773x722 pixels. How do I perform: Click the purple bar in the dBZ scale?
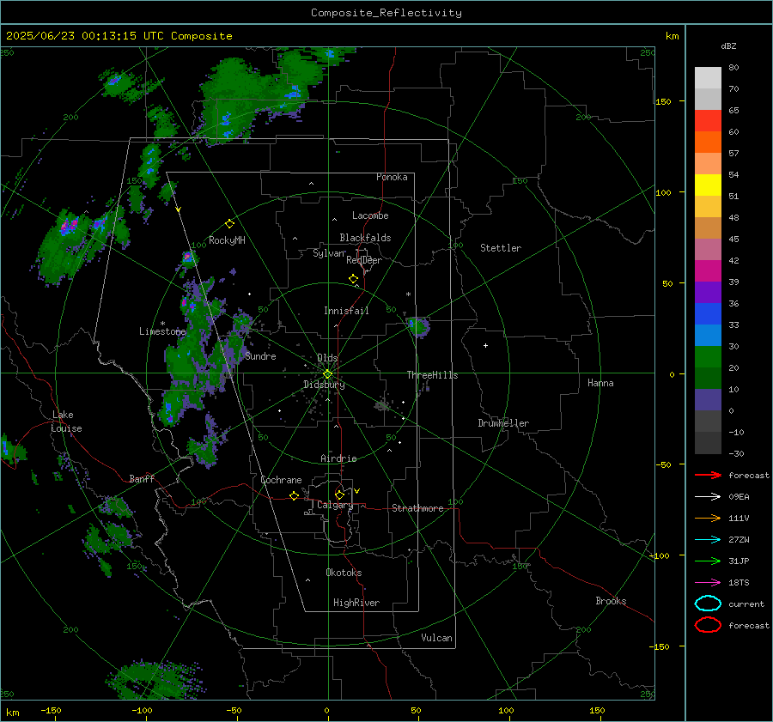pos(708,292)
